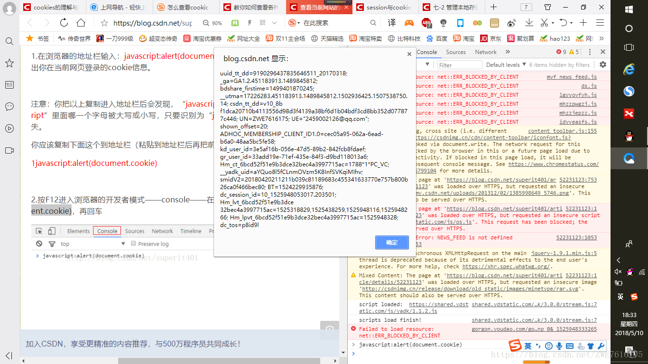Click the muted volume icon in the system tray
The image size is (648, 364).
(618, 272)
